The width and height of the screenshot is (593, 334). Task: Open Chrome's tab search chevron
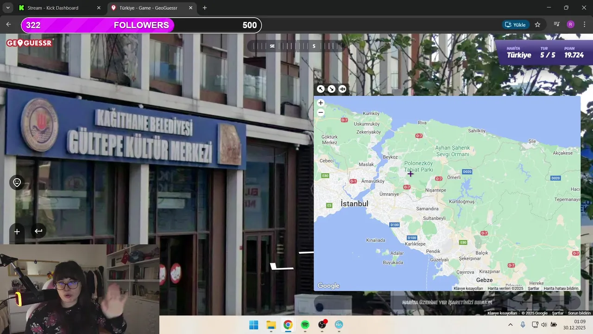(8, 8)
